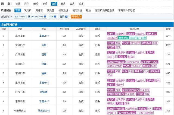The height and width of the screenshot is (115, 174).
Task: Open the 马自达CX-5 series link
Action: point(44,111)
